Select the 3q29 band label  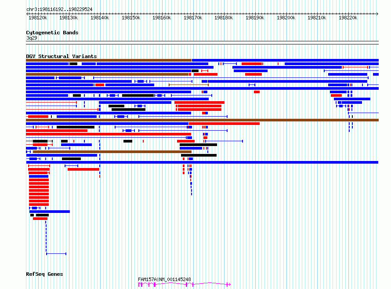pos(32,38)
